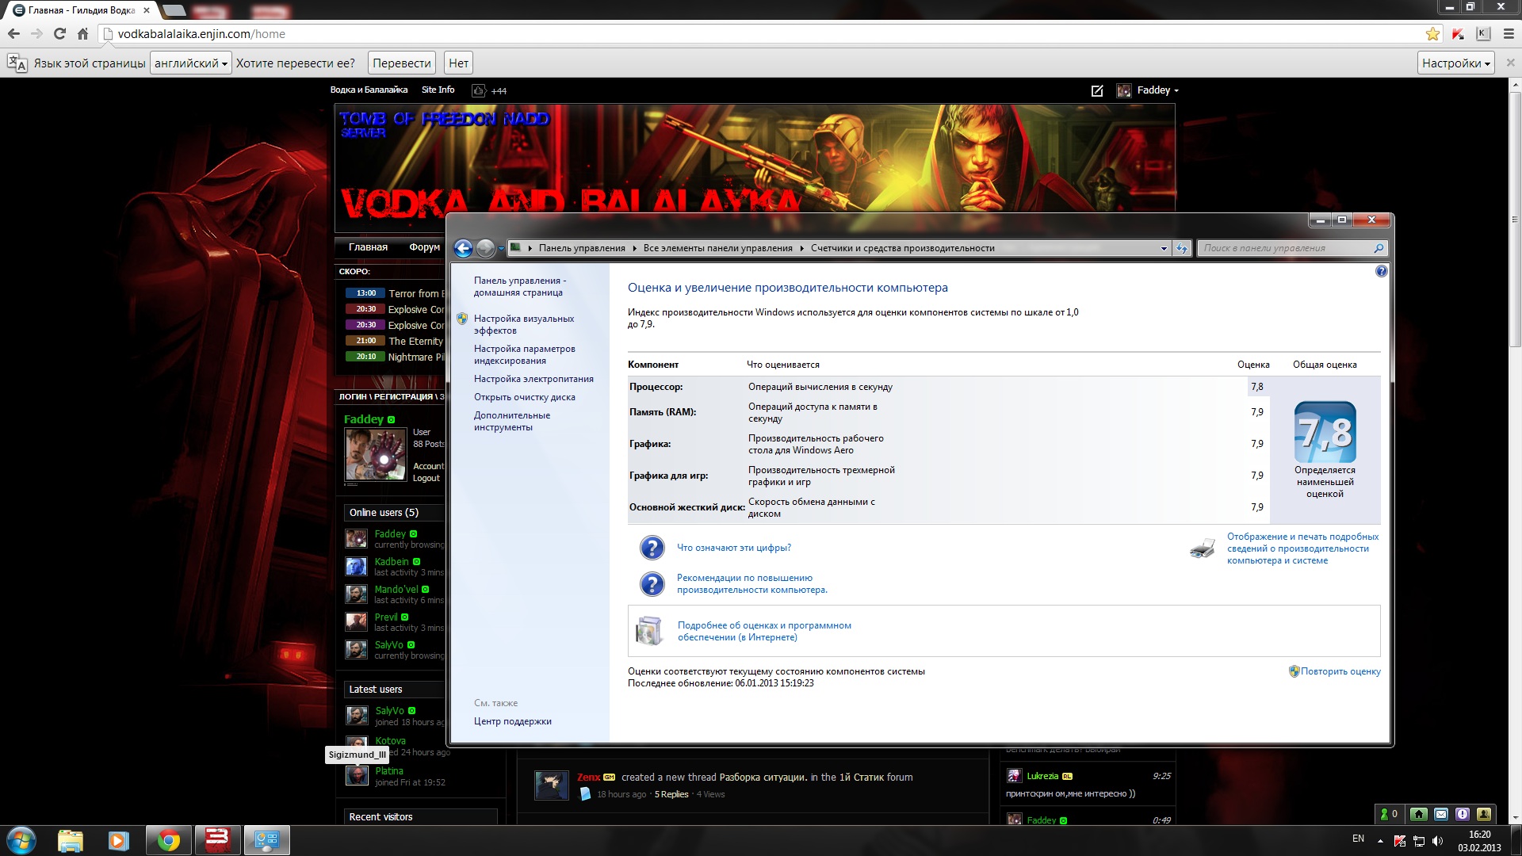Show hidden tray icons arrow
The image size is (1522, 856).
point(1380,840)
